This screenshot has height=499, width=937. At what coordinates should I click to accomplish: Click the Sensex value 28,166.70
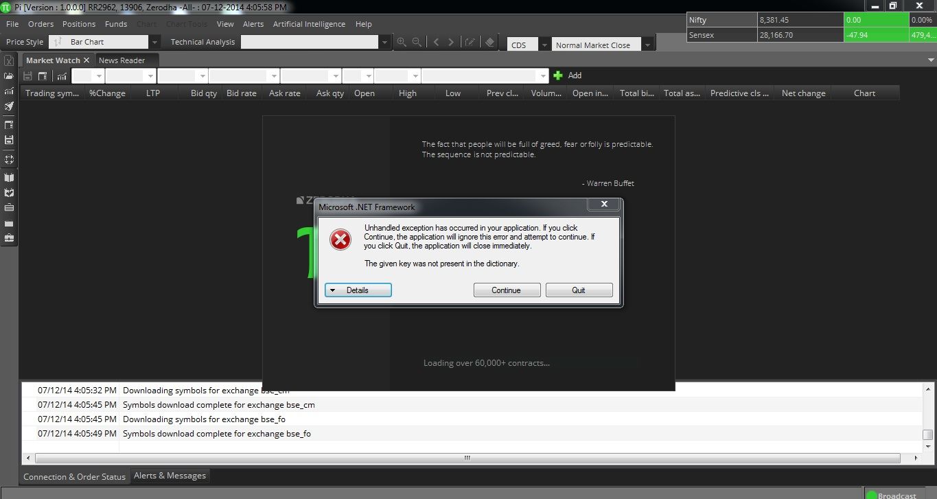pyautogui.click(x=800, y=34)
